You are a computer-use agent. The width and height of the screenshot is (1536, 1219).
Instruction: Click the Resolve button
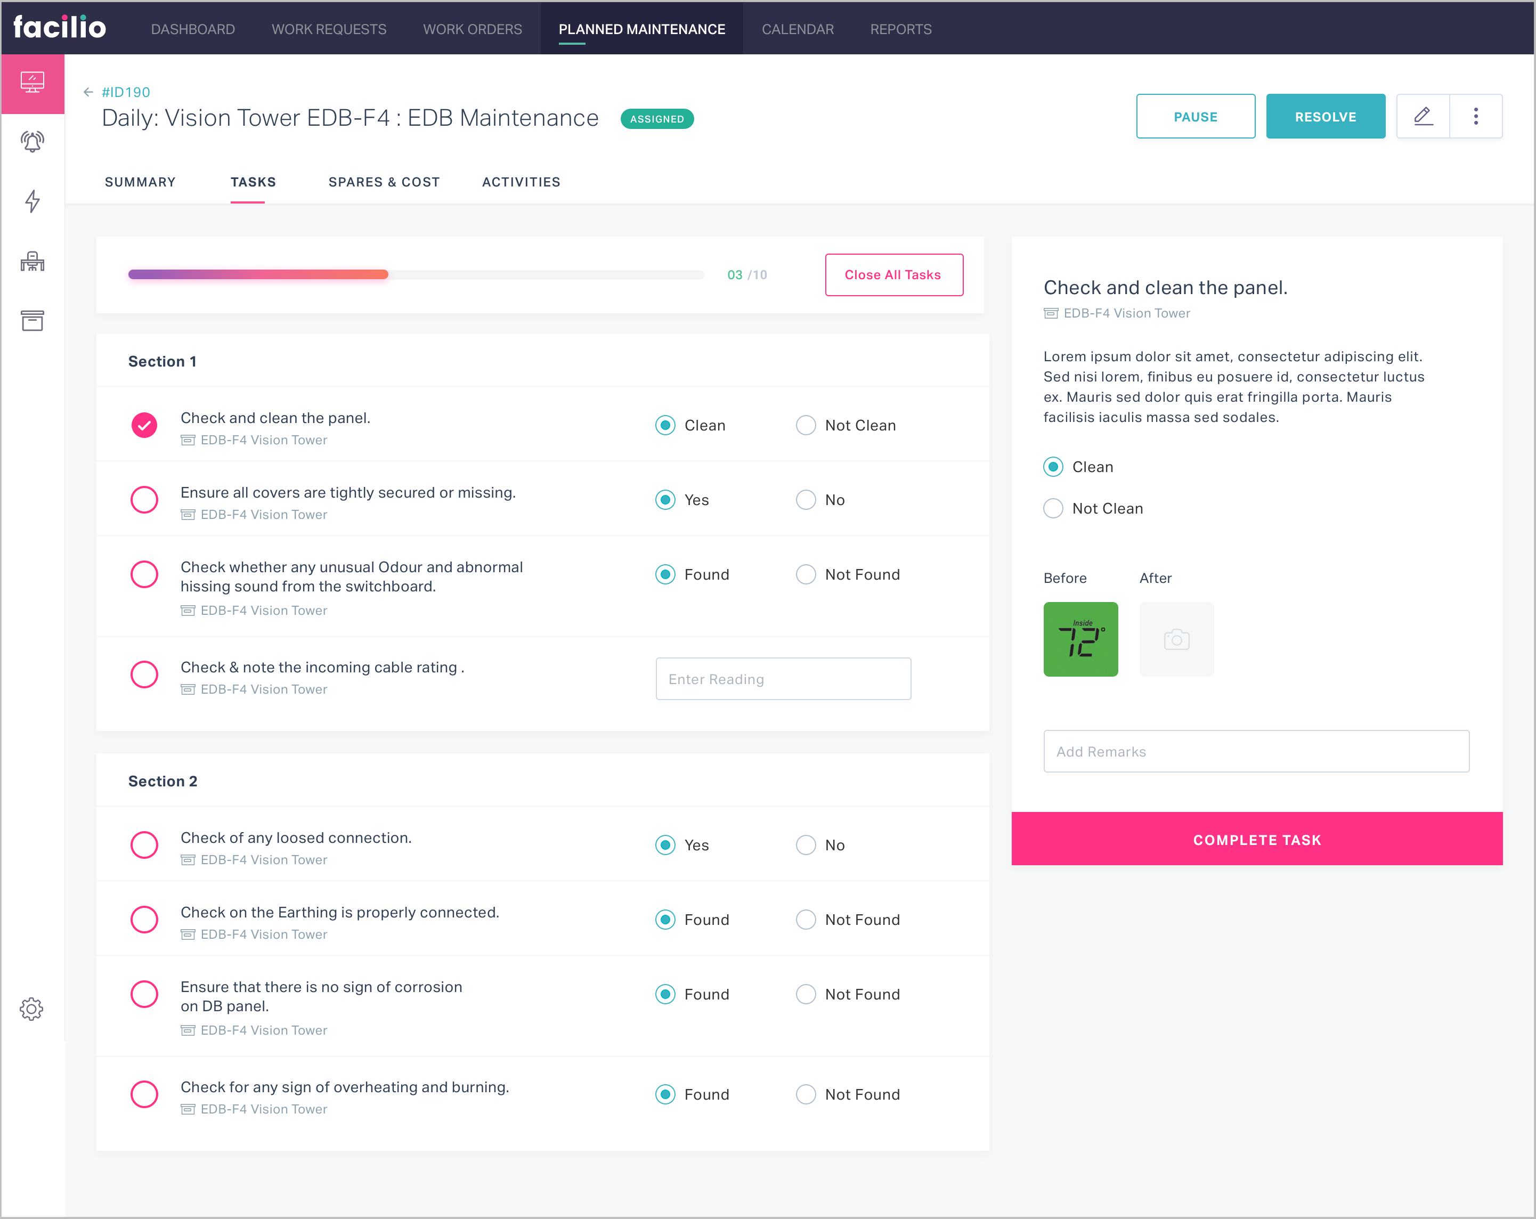[x=1325, y=116]
